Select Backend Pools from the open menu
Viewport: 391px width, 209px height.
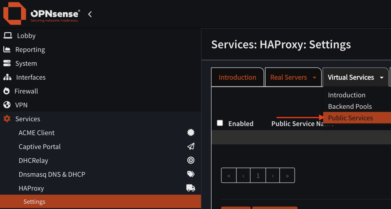pos(350,106)
